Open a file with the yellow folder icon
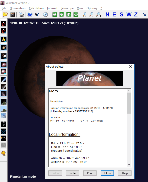 point(5,14)
